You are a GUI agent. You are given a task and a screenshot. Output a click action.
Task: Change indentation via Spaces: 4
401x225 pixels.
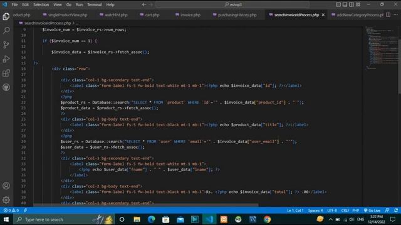point(315,211)
